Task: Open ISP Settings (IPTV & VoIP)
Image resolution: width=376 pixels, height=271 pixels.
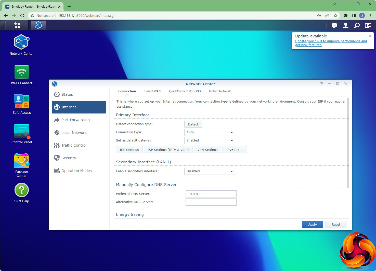Action: pyautogui.click(x=168, y=150)
